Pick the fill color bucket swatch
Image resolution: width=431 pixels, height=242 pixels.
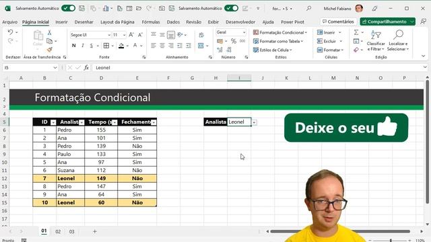[x=121, y=46]
